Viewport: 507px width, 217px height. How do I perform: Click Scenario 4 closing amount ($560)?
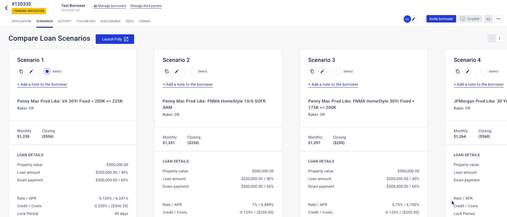484,137
